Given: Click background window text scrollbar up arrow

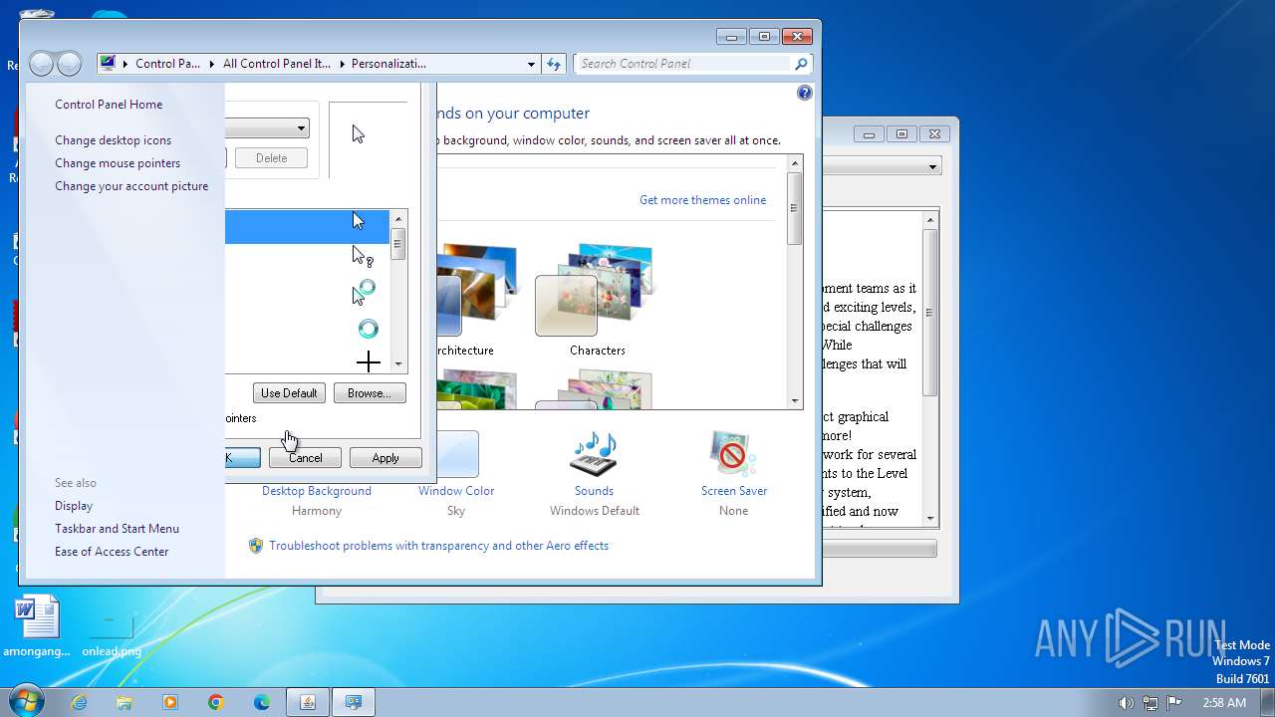Looking at the screenshot, I should click(931, 219).
